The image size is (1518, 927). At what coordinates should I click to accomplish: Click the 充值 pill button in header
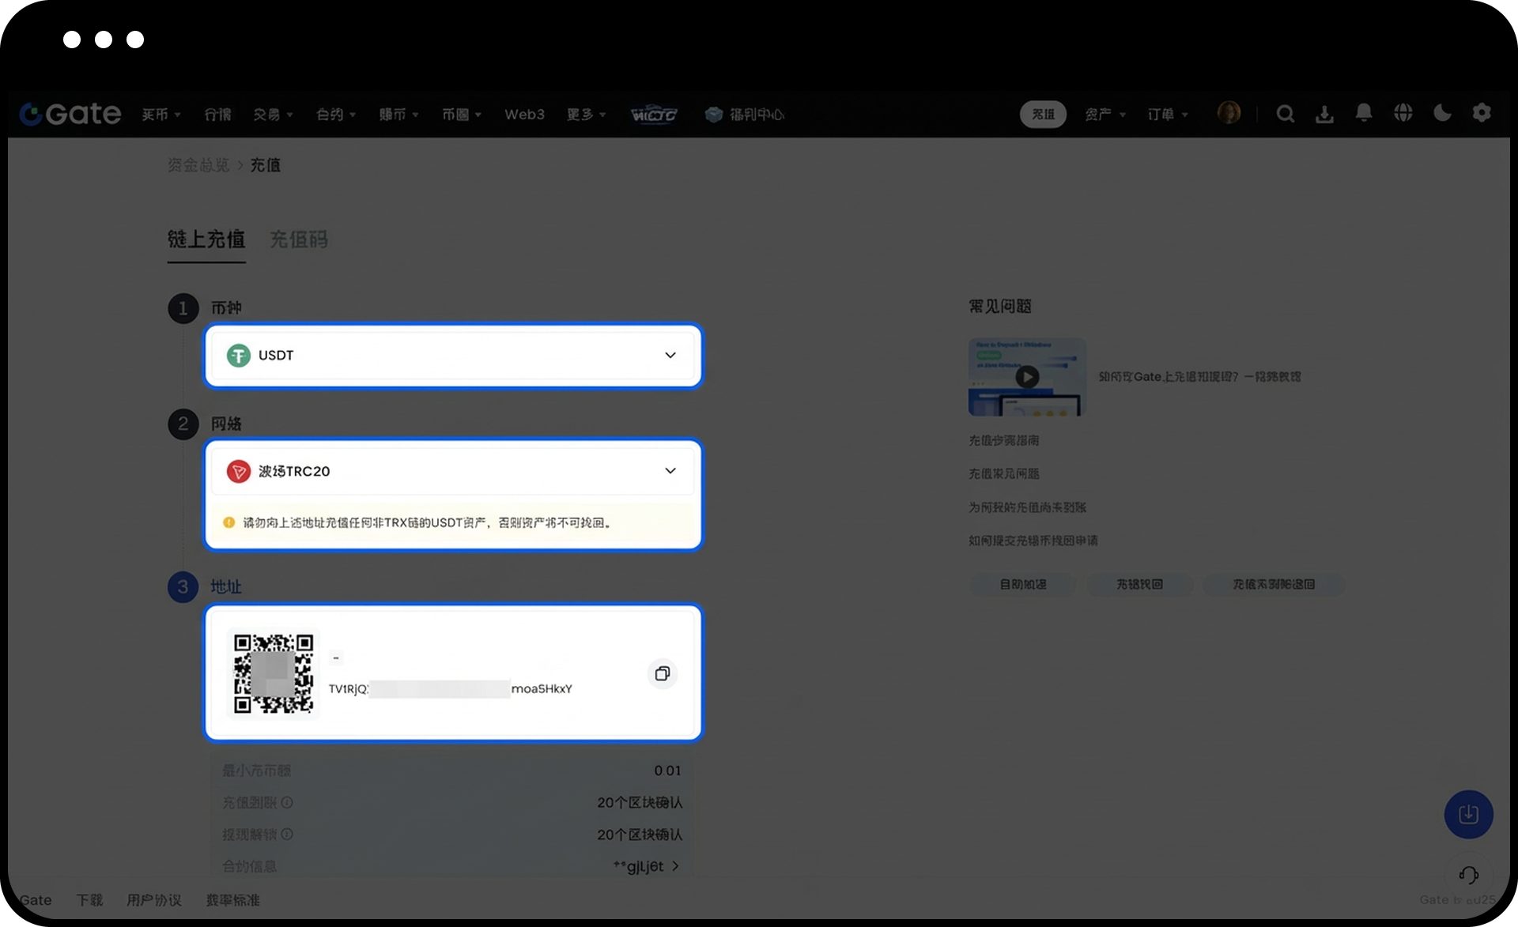tap(1043, 115)
